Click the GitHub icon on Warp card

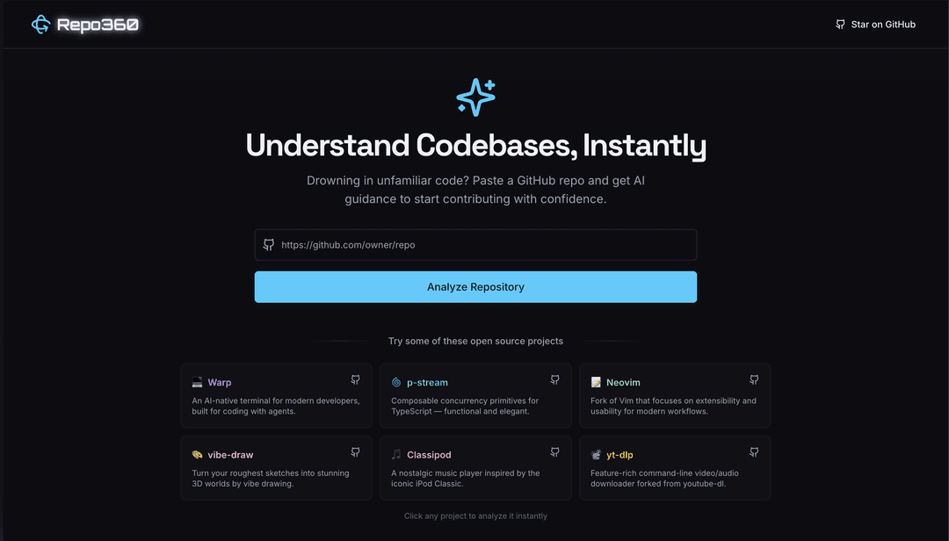(355, 380)
